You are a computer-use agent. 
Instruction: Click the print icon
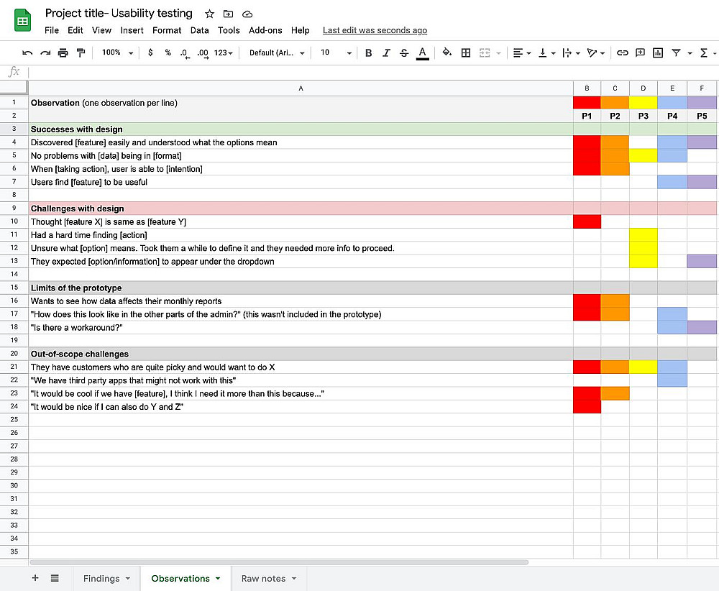click(x=63, y=52)
